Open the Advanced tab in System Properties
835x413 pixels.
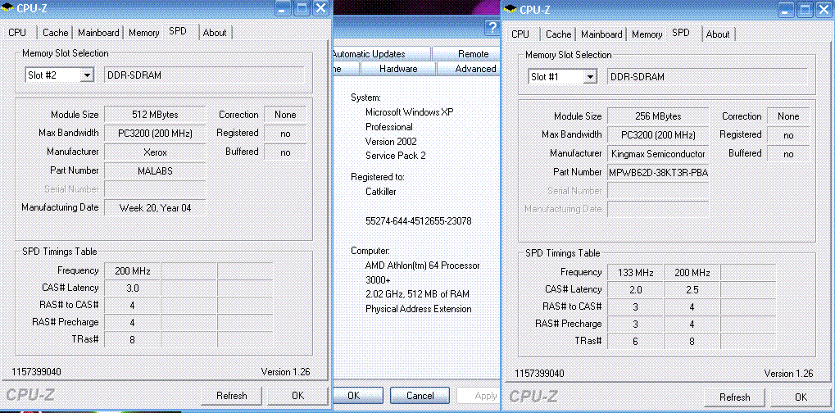click(x=475, y=69)
